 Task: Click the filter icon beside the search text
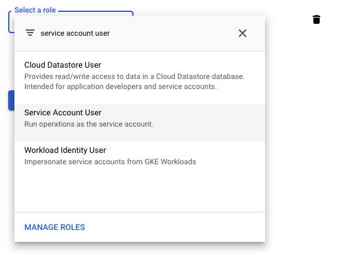30,33
